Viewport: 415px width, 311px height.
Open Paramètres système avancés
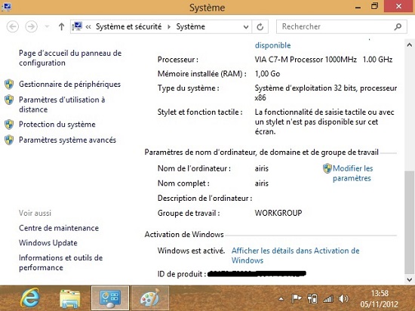(67, 140)
